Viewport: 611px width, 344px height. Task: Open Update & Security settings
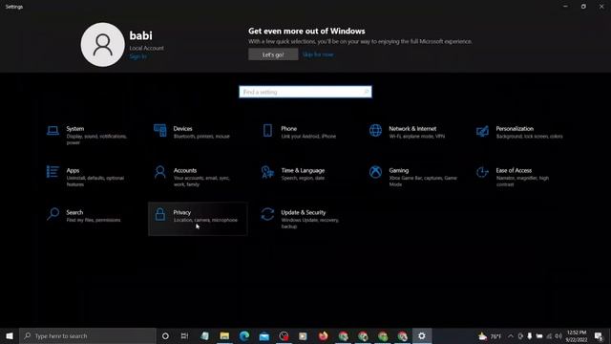click(305, 219)
